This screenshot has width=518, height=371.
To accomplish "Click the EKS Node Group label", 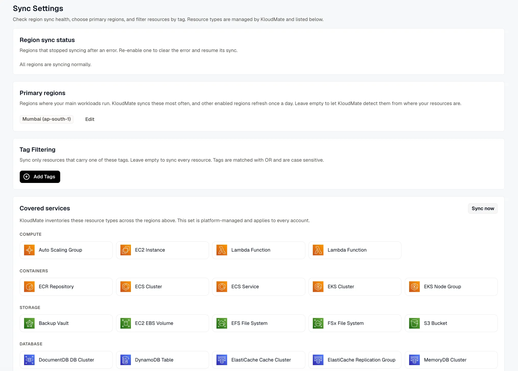I will 442,287.
